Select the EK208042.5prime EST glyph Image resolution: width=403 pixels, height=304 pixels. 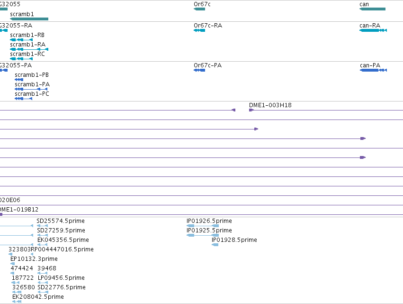pyautogui.click(x=17, y=302)
